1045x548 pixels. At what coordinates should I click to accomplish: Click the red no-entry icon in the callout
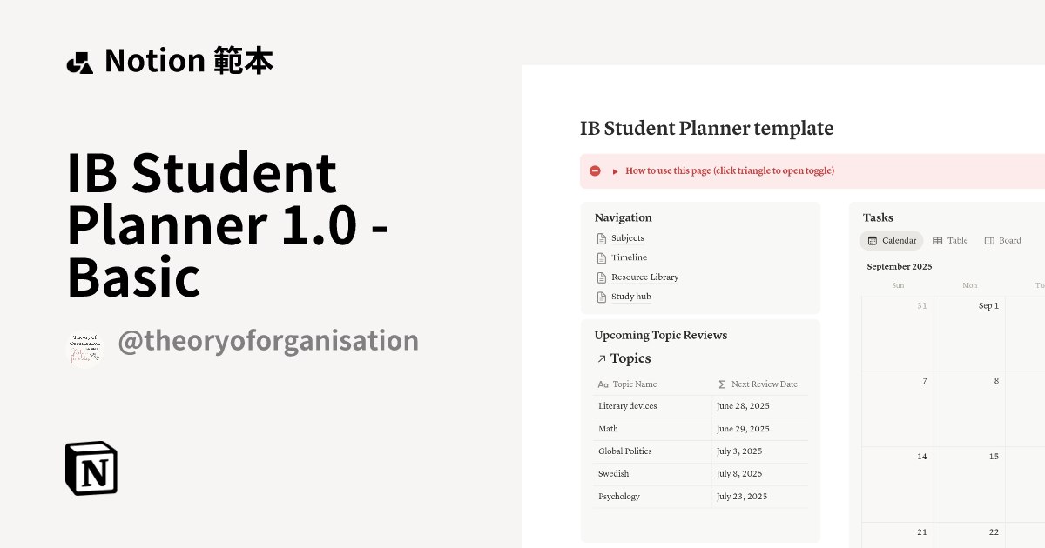[x=595, y=170]
